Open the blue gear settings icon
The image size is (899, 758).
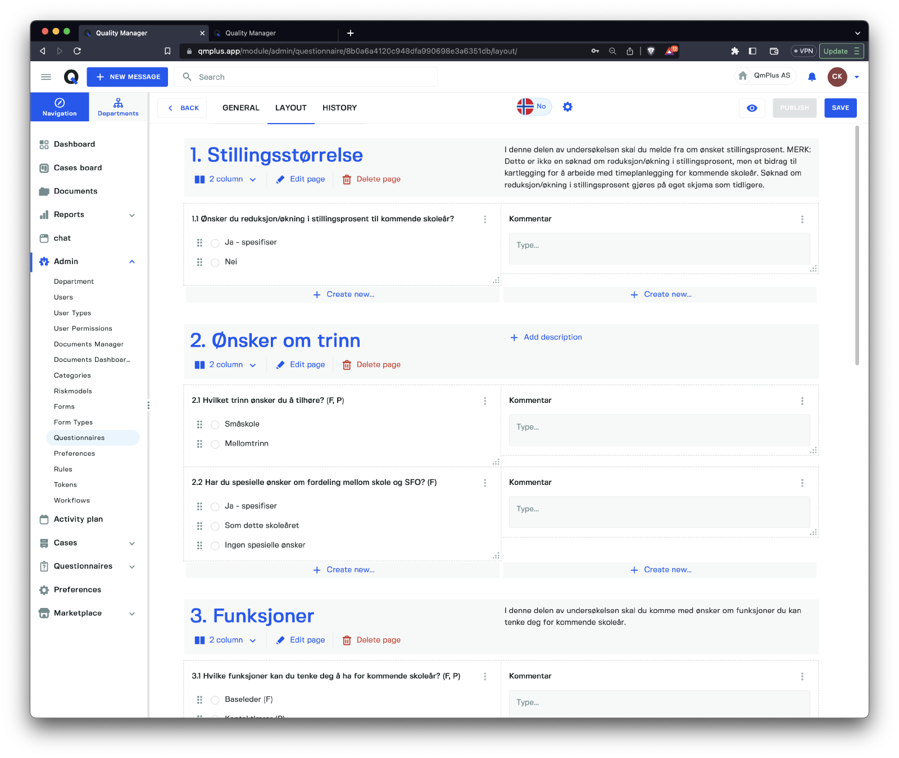567,107
